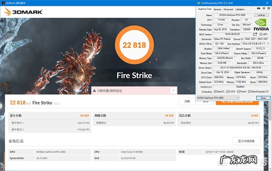Click the 显示详细信息 button
Screen dimensions: 272x171
pyautogui.click(x=246, y=141)
